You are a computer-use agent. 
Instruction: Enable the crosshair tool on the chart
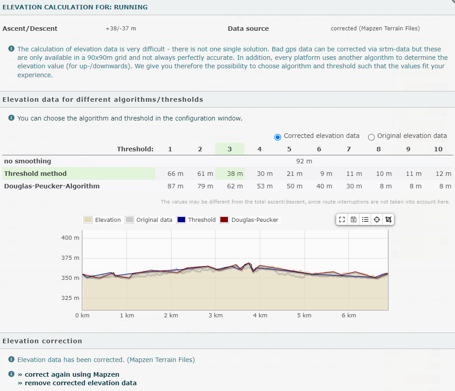point(376,220)
